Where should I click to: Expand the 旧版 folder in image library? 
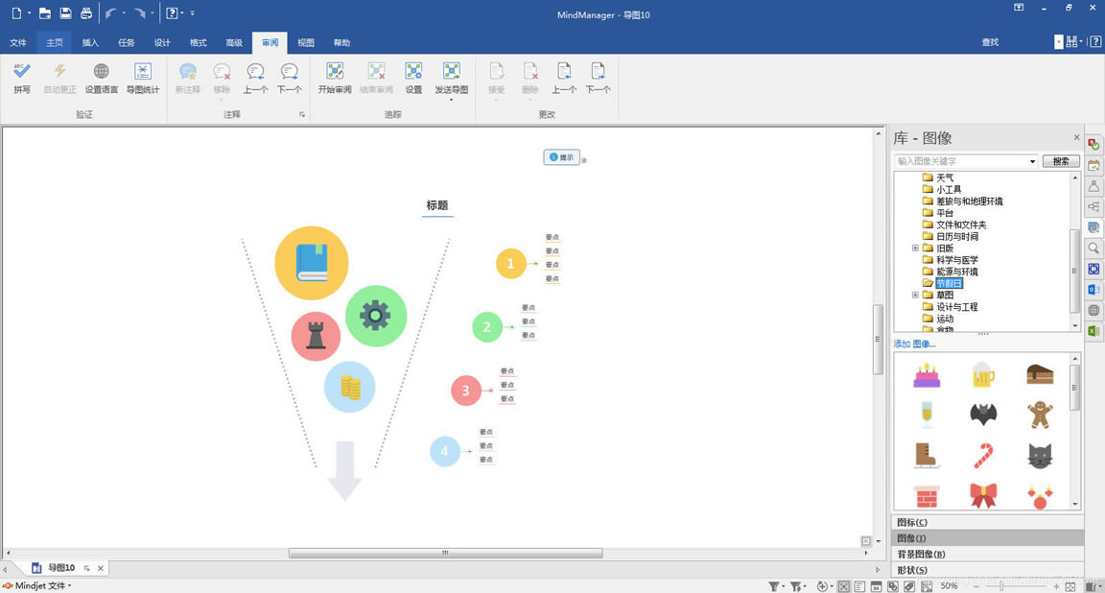(914, 248)
